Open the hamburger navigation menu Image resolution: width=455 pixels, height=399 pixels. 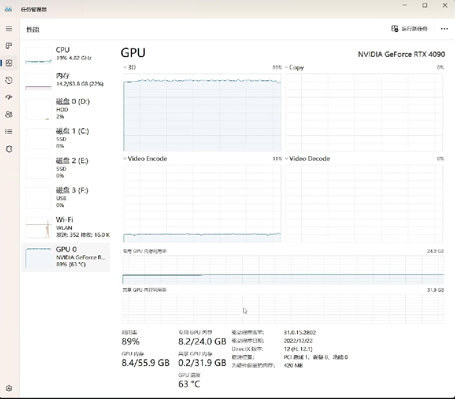(9, 29)
